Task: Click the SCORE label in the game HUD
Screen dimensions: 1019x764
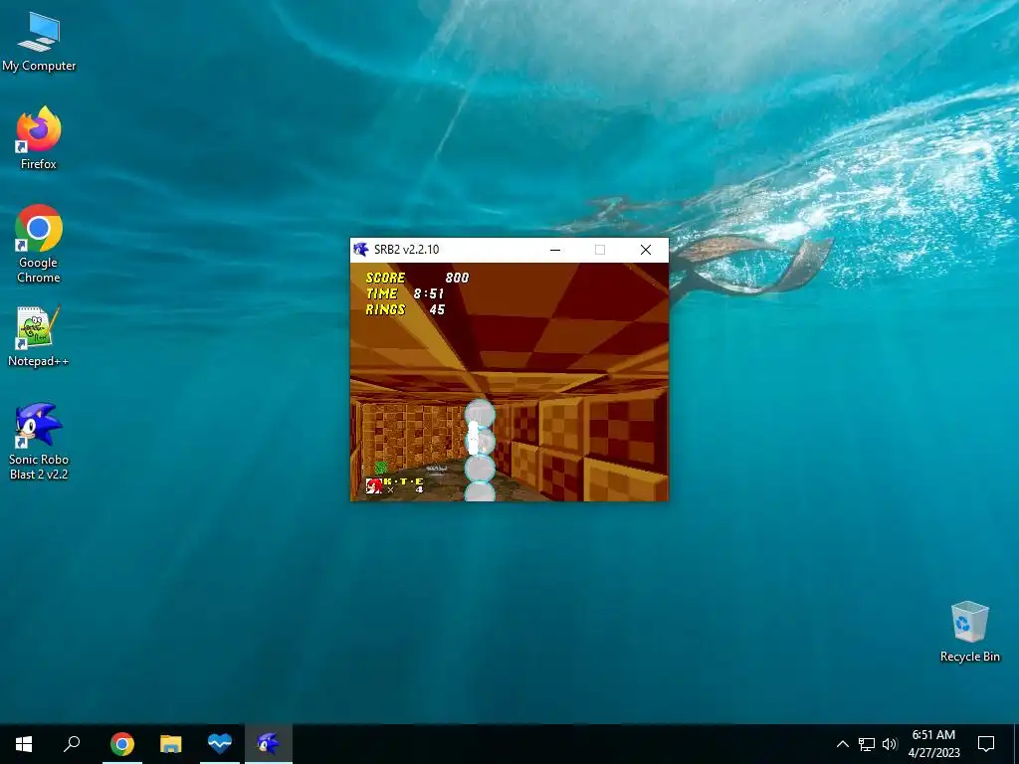Action: 385,279
